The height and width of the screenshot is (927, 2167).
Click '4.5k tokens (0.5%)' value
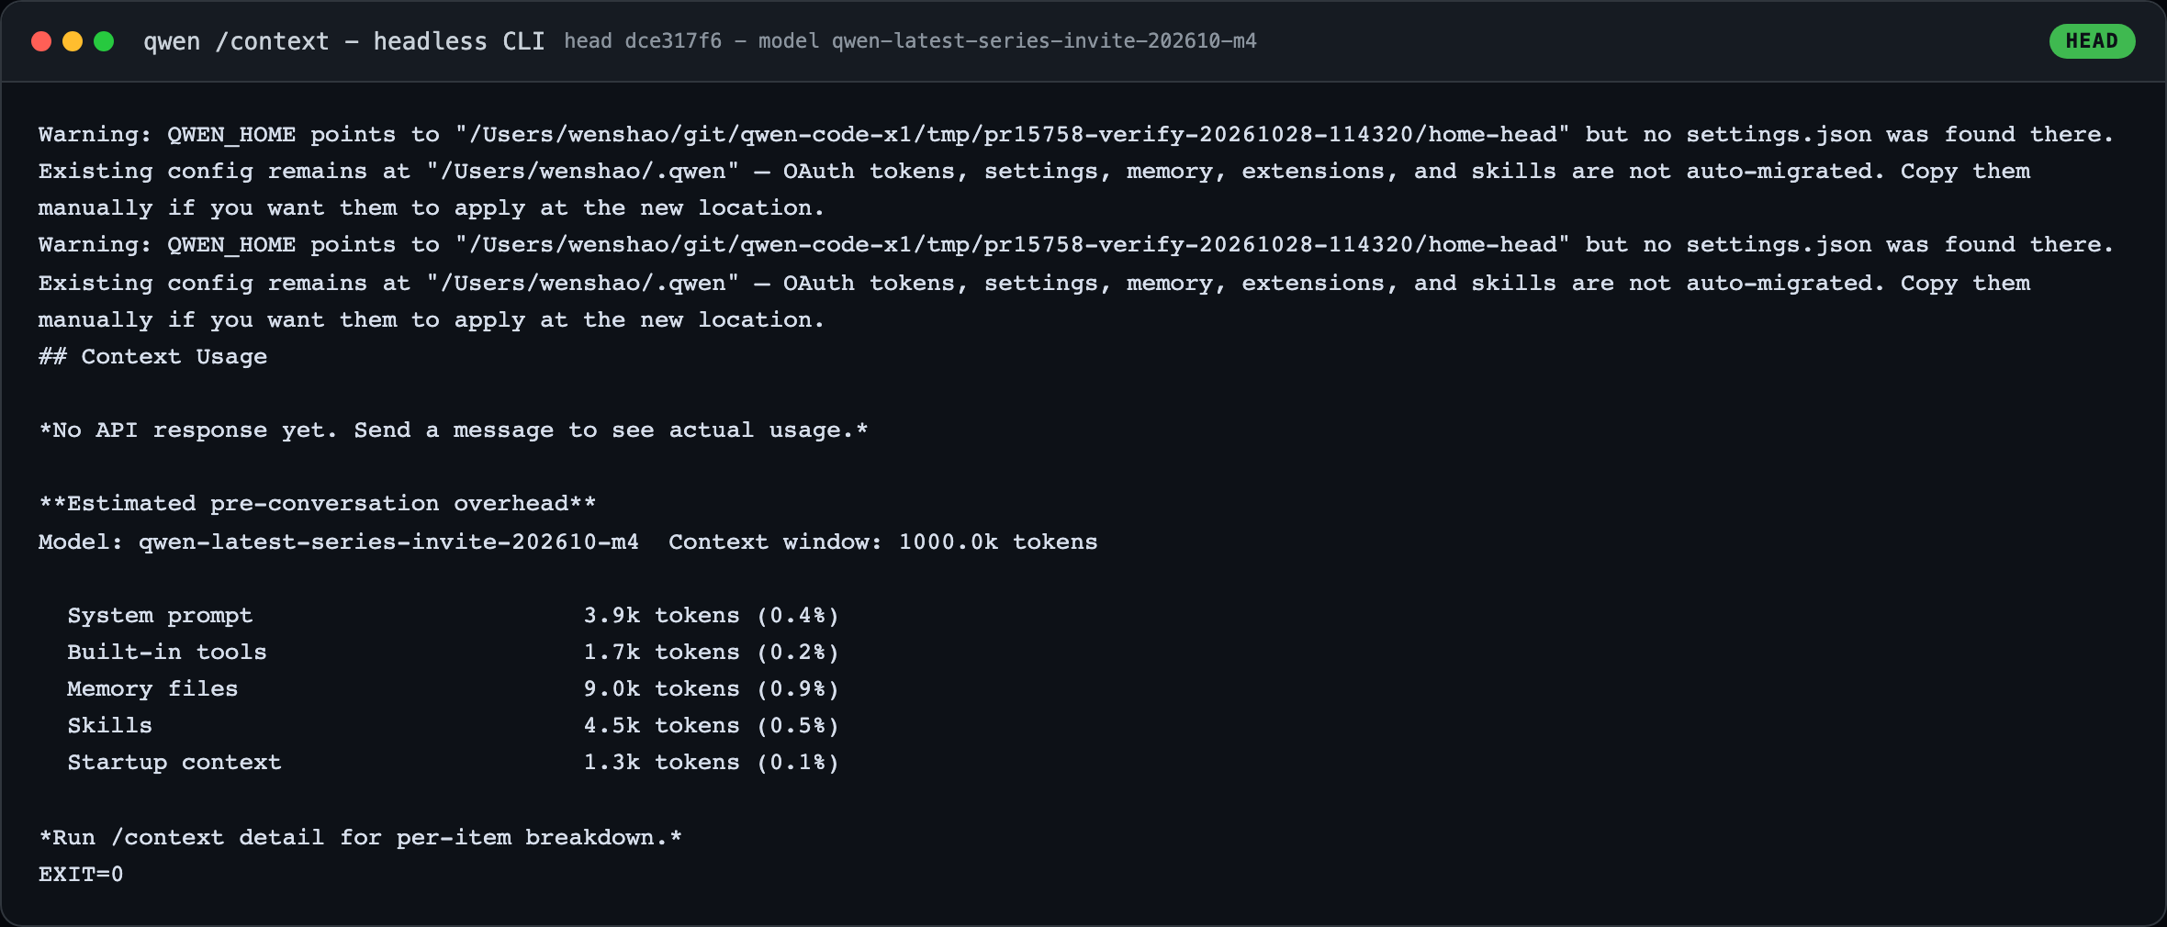(x=712, y=726)
